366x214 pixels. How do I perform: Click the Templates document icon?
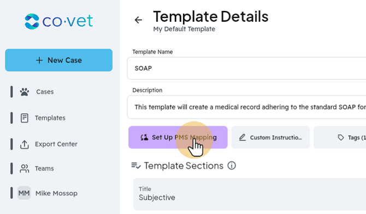tap(24, 118)
